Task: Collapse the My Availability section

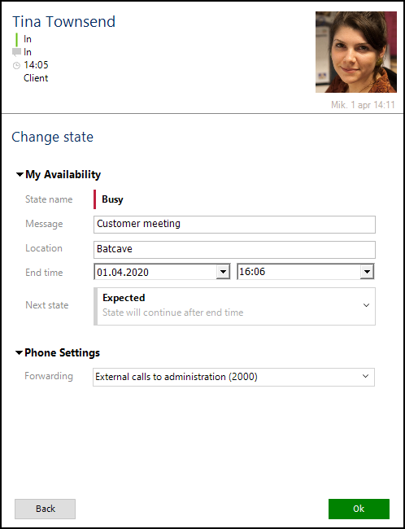Action: (20, 175)
